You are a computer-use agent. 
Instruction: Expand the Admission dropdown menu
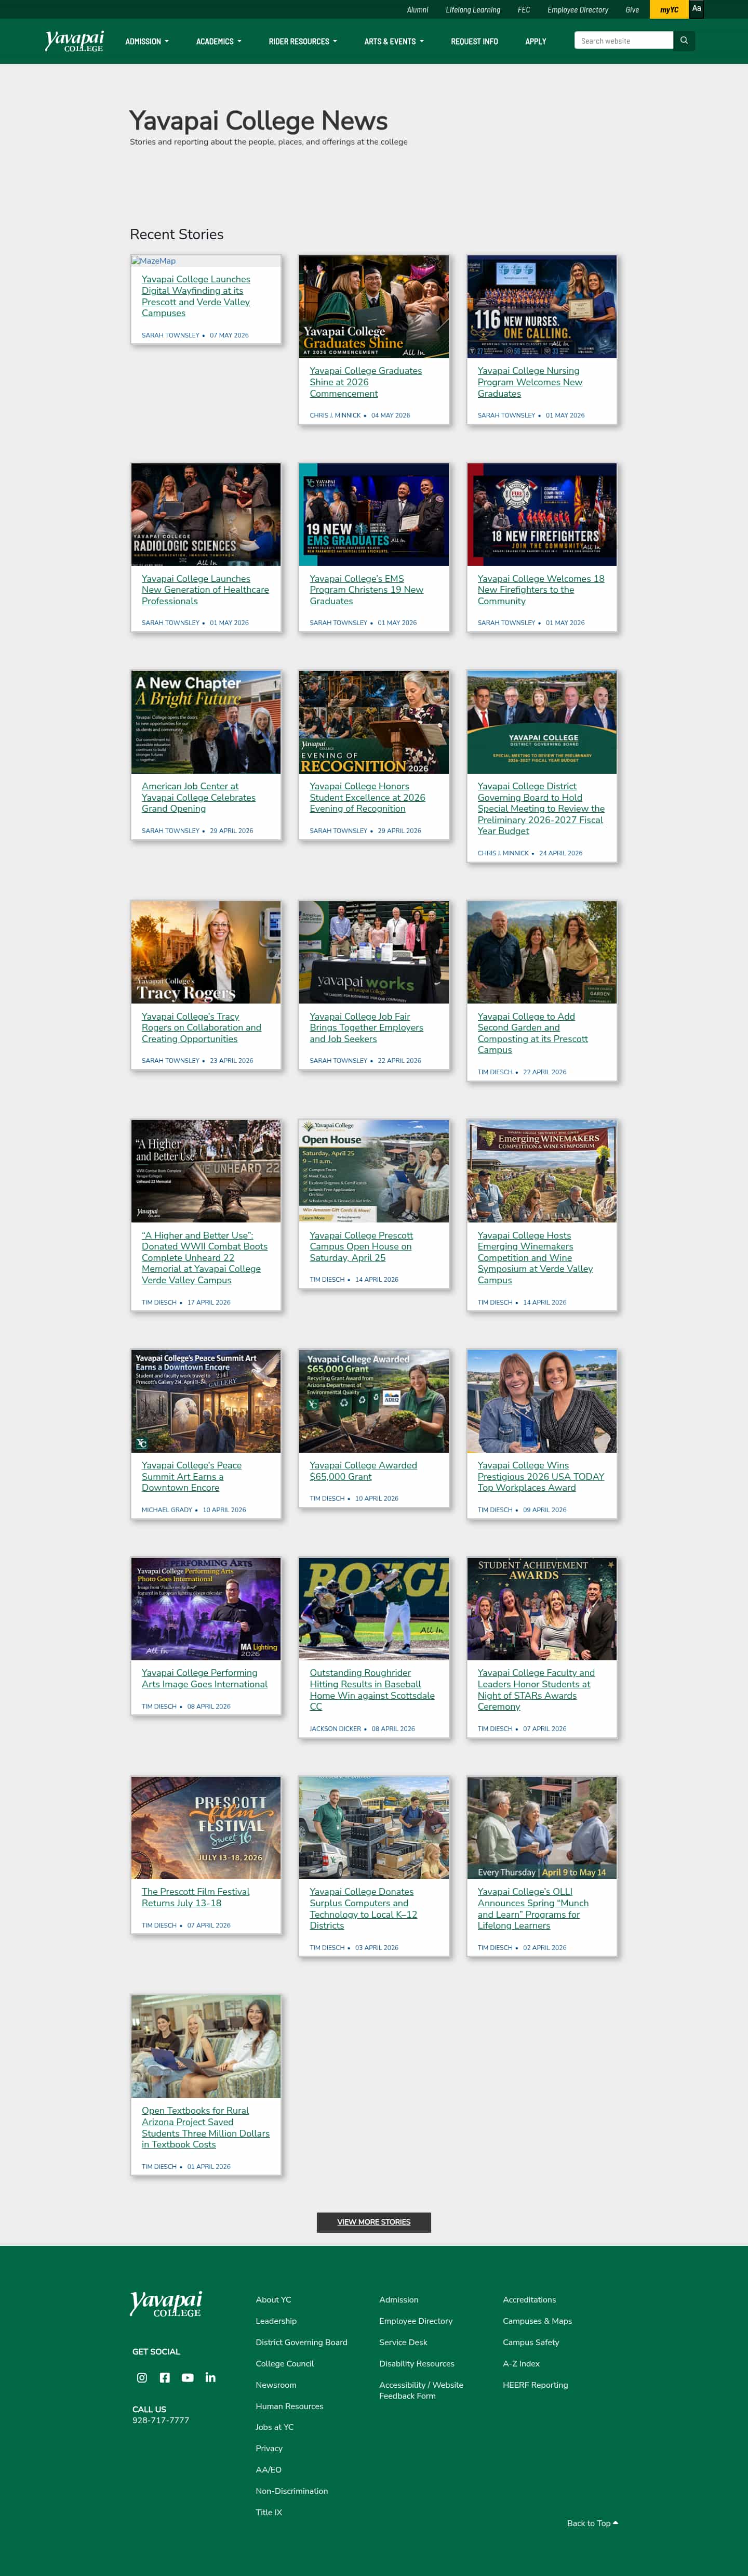coord(147,41)
